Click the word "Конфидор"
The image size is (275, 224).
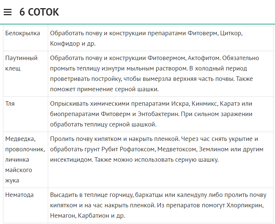(63, 44)
